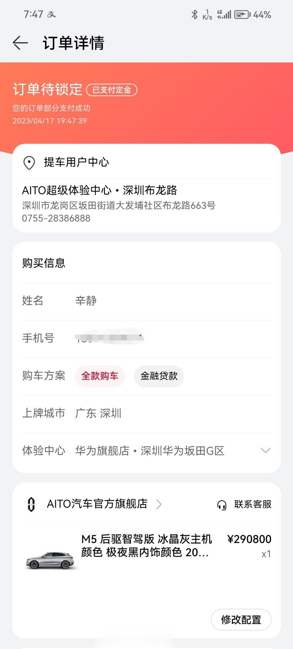Tap the phone number 0755-28386888

(56, 218)
